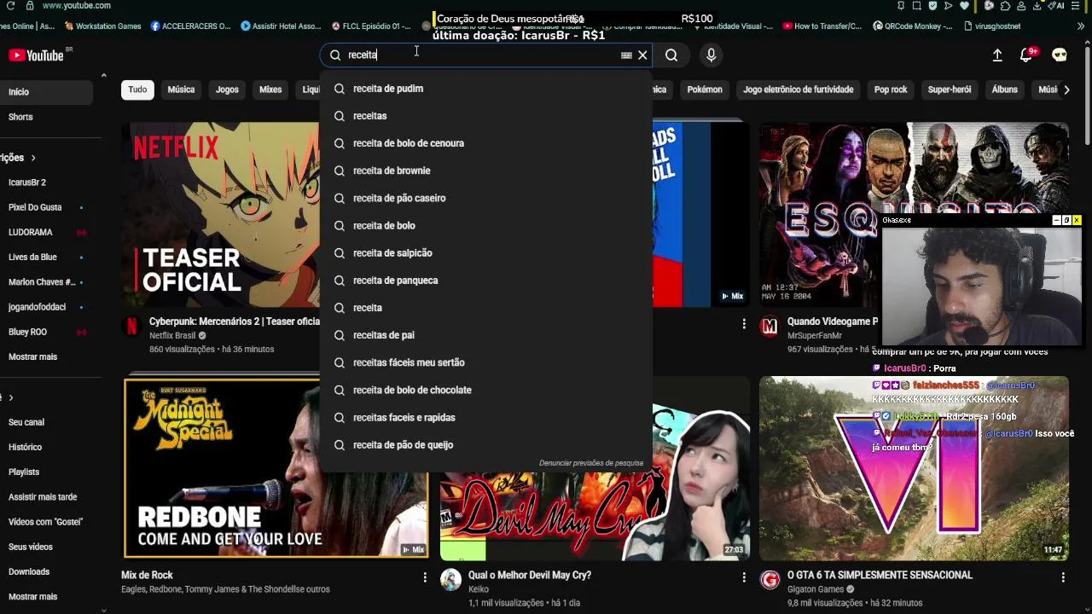The height and width of the screenshot is (614, 1092).
Task: Open the notifications bell
Action: pyautogui.click(x=1027, y=55)
